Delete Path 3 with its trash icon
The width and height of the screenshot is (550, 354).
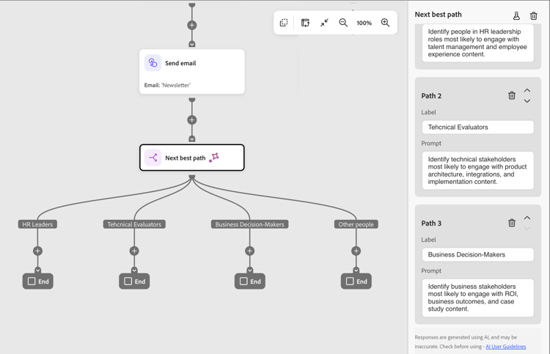(x=512, y=223)
